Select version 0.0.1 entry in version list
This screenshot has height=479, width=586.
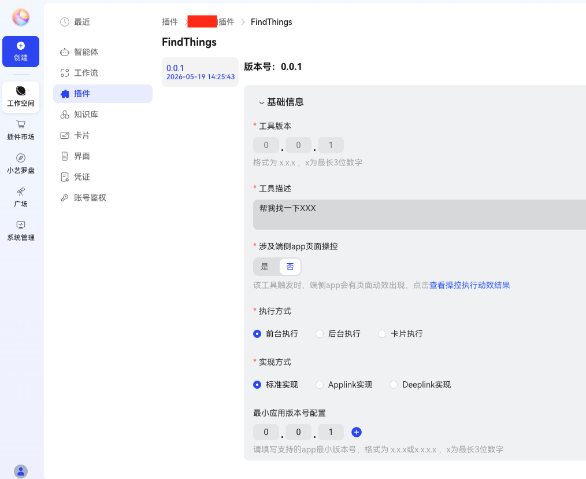(x=201, y=72)
